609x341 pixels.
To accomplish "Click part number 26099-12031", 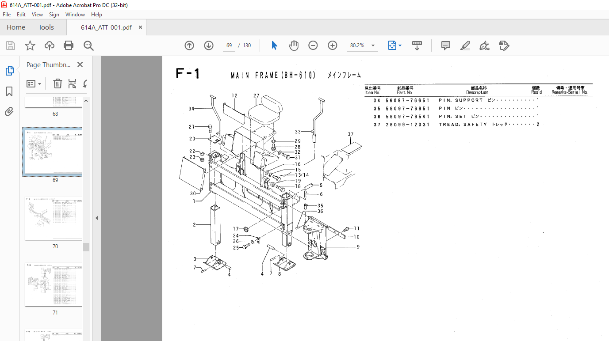I will [407, 125].
